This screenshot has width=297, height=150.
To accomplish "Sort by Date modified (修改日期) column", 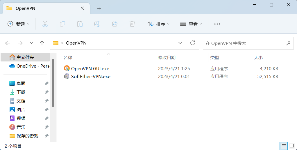I will click(x=167, y=58).
